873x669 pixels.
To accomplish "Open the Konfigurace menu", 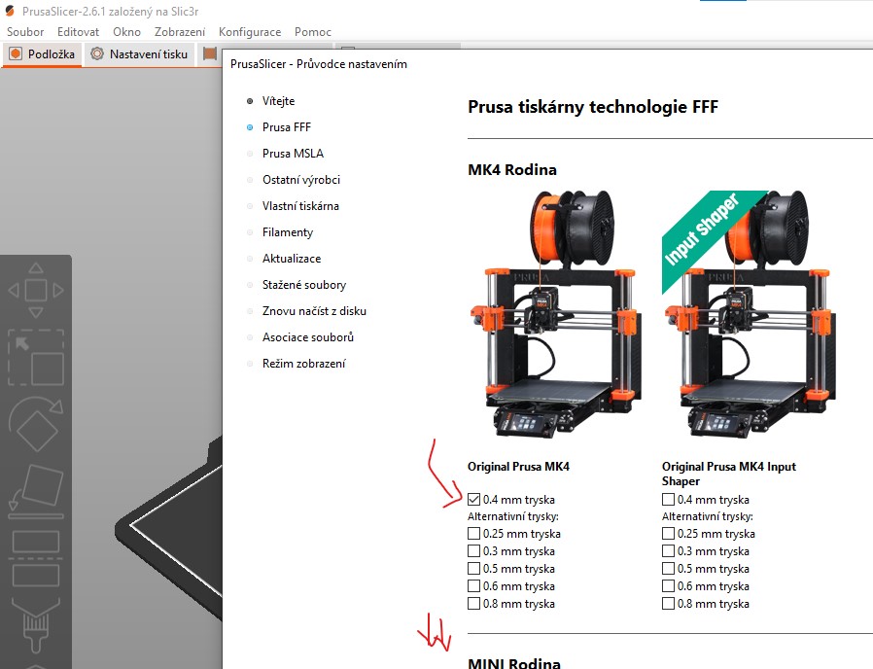I will point(250,32).
